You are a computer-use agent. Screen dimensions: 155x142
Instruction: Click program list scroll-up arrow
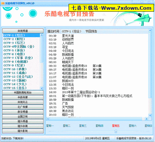tap(150, 31)
